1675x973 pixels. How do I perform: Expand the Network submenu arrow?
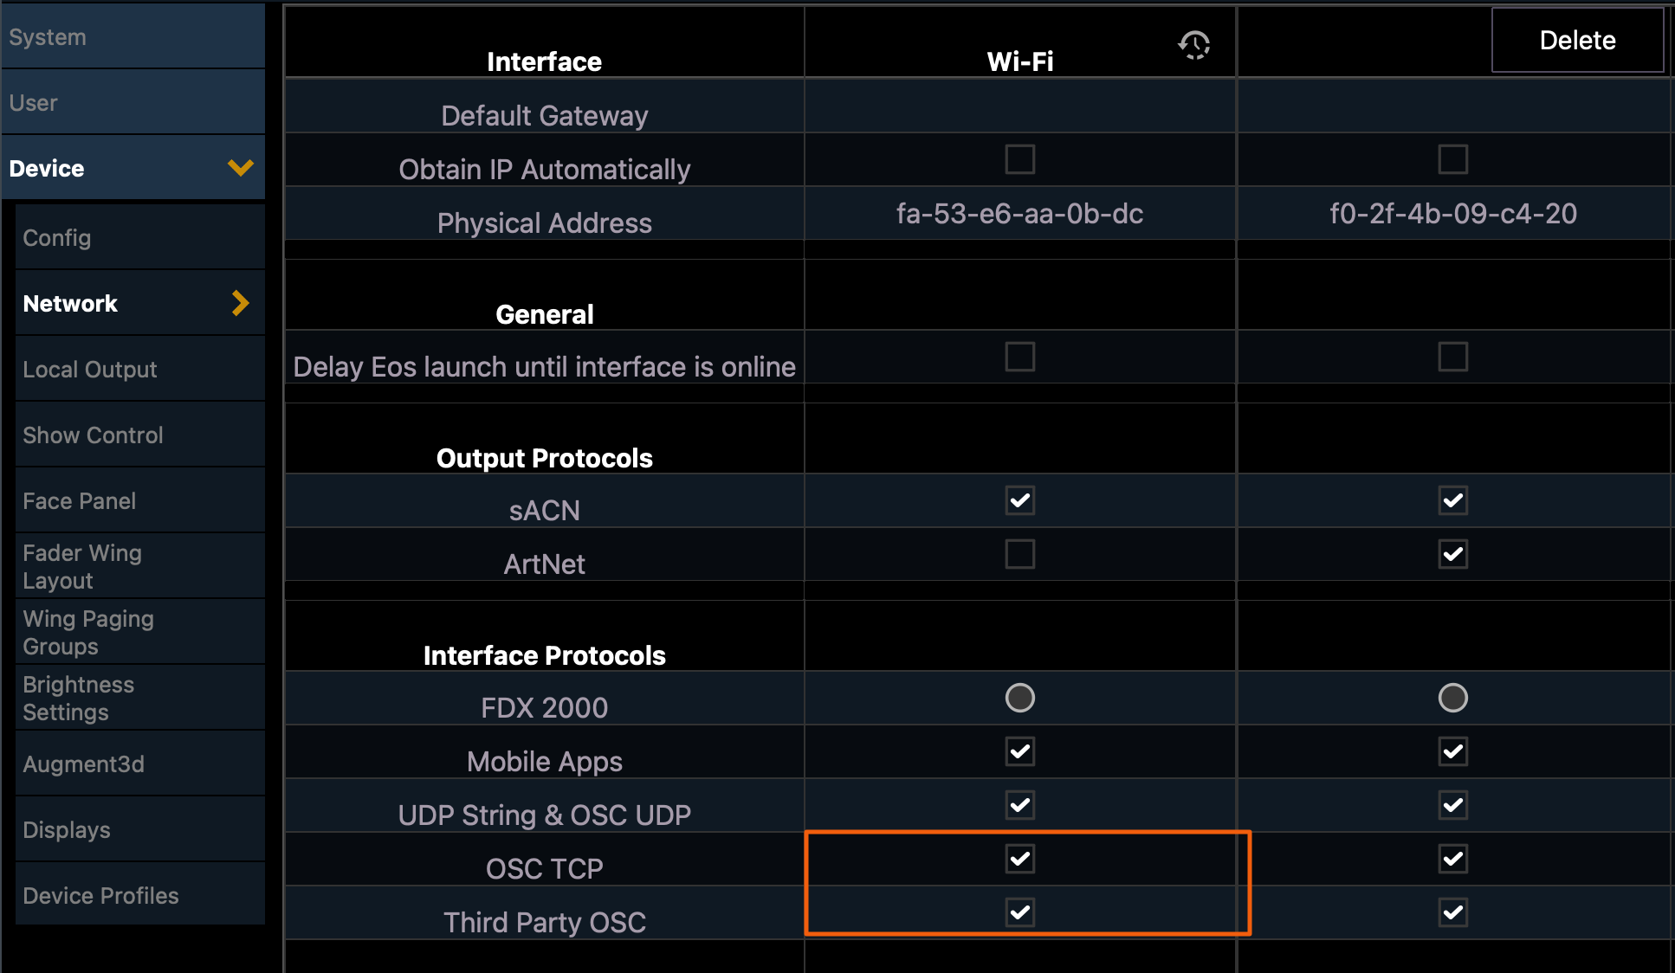pyautogui.click(x=240, y=303)
